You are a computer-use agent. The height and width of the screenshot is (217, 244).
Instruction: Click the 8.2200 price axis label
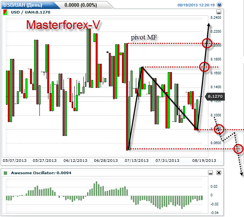pos(216,31)
